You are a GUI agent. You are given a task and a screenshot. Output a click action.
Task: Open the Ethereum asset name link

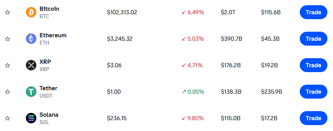click(x=53, y=35)
